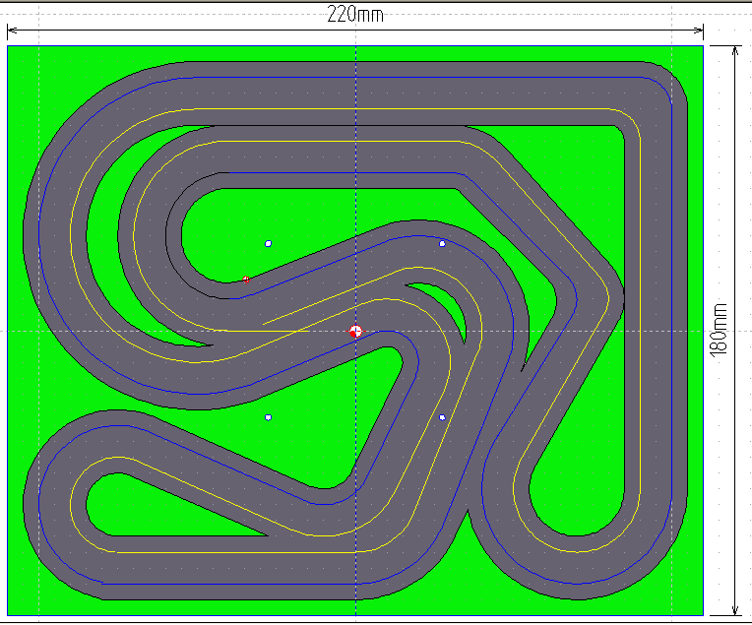Click the upper-right white mounting hole dot
The image size is (752, 625).
(442, 243)
